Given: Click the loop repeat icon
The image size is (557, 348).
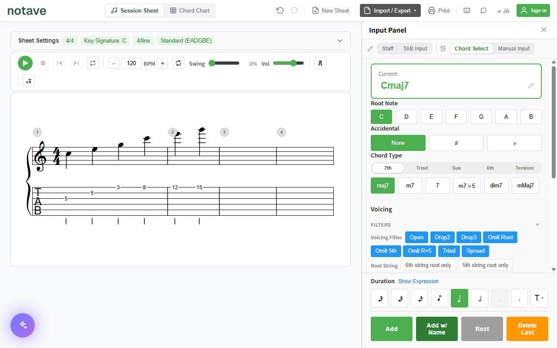Looking at the screenshot, I should 92,63.
